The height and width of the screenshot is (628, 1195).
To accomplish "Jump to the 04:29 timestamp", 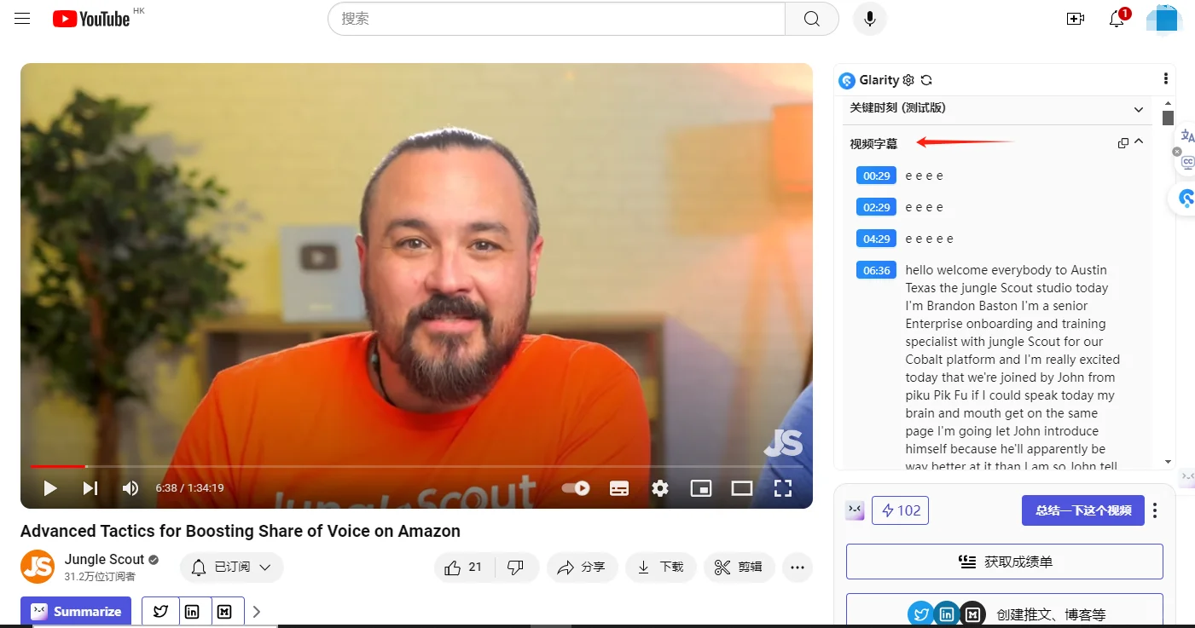I will (x=876, y=239).
